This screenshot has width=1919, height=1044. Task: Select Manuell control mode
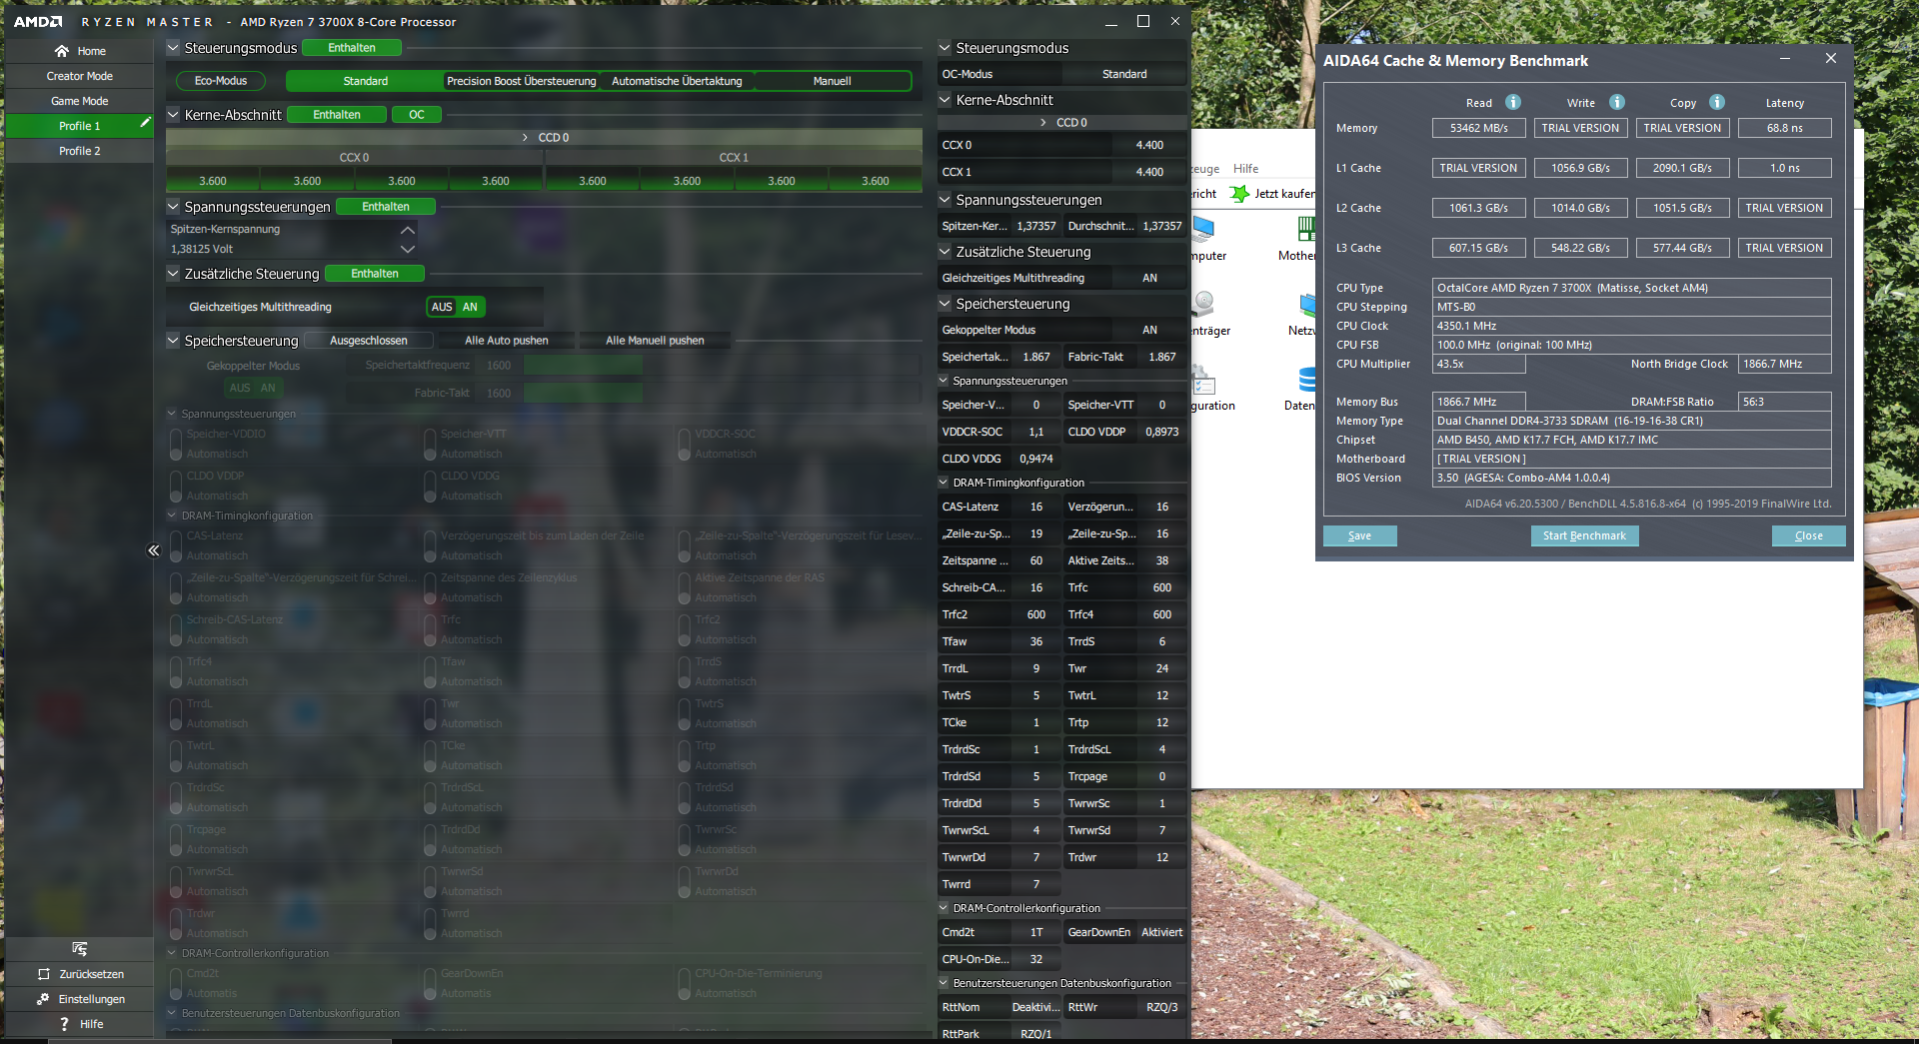[832, 81]
